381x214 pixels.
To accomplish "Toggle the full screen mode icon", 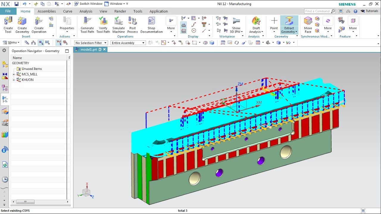I will (341, 11).
